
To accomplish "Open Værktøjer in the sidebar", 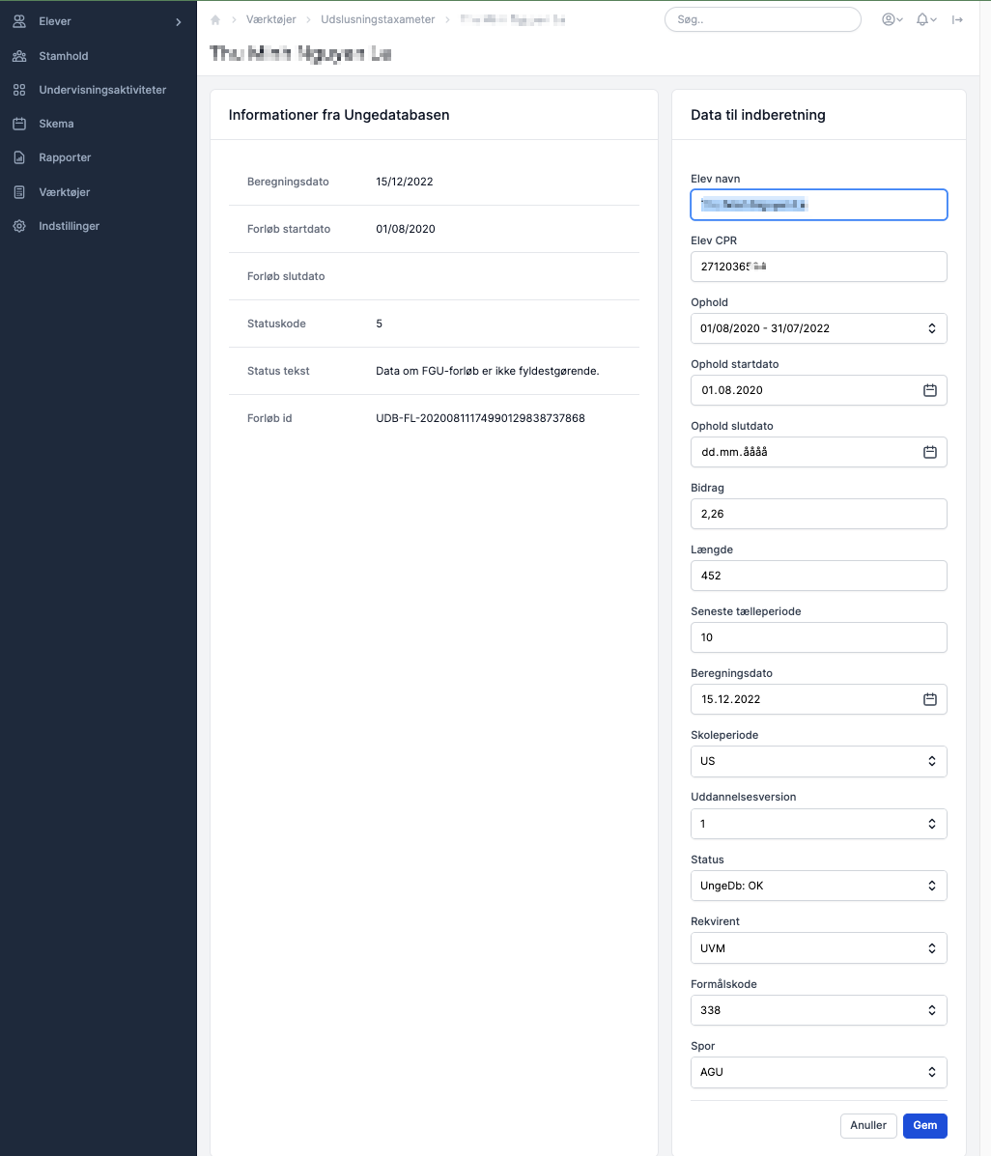I will coord(64,192).
